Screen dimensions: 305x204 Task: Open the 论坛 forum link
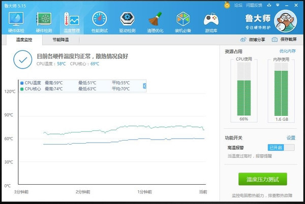tap(238, 5)
